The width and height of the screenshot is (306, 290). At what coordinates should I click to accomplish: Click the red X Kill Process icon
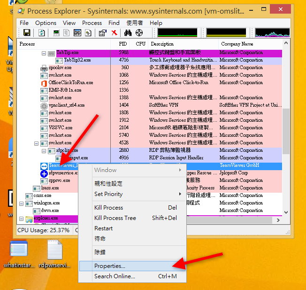pyautogui.click(x=114, y=32)
